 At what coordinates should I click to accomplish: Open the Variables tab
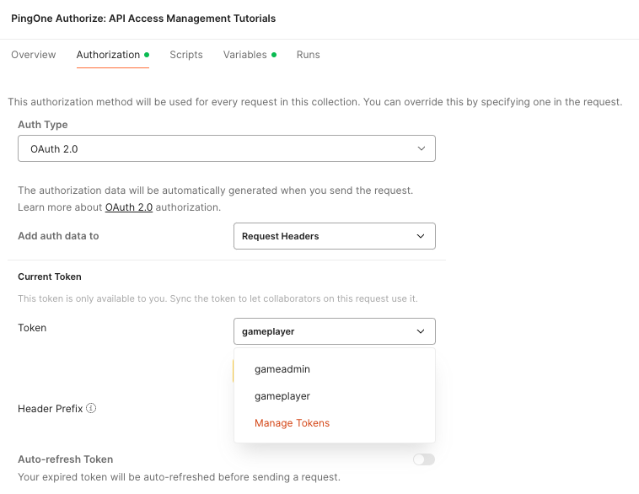244,55
